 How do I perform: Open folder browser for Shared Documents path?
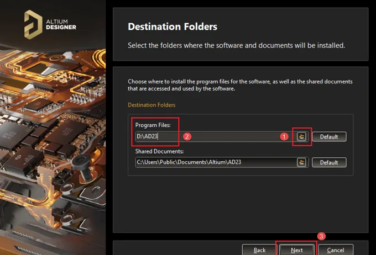(x=302, y=162)
